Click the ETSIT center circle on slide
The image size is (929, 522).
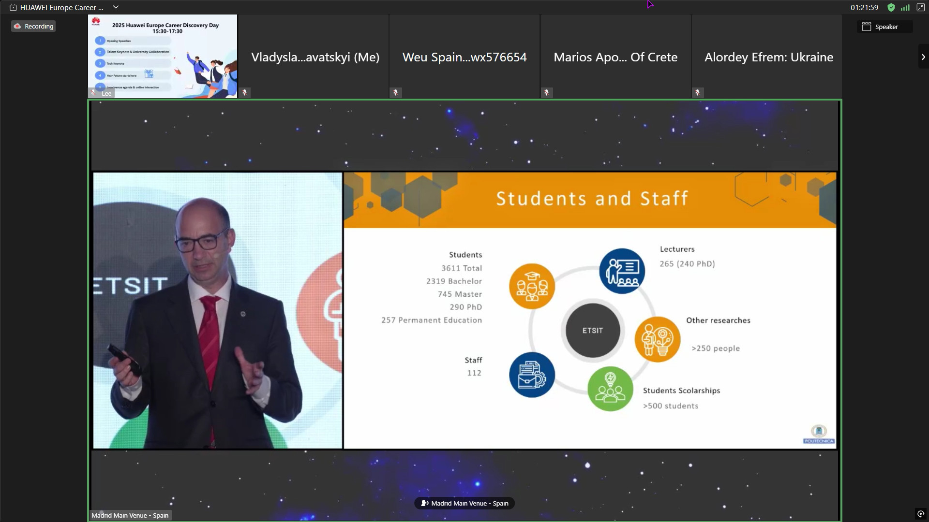[x=593, y=331]
